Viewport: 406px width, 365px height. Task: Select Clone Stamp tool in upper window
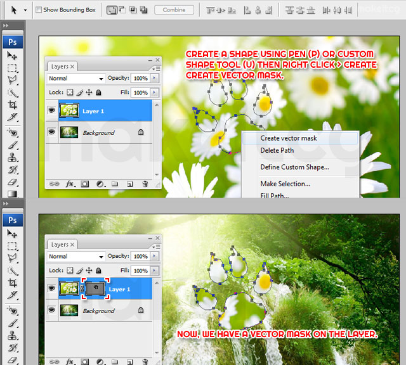(12, 157)
